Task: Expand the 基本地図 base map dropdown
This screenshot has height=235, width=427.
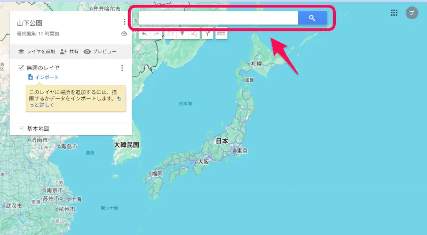Action: pyautogui.click(x=21, y=128)
